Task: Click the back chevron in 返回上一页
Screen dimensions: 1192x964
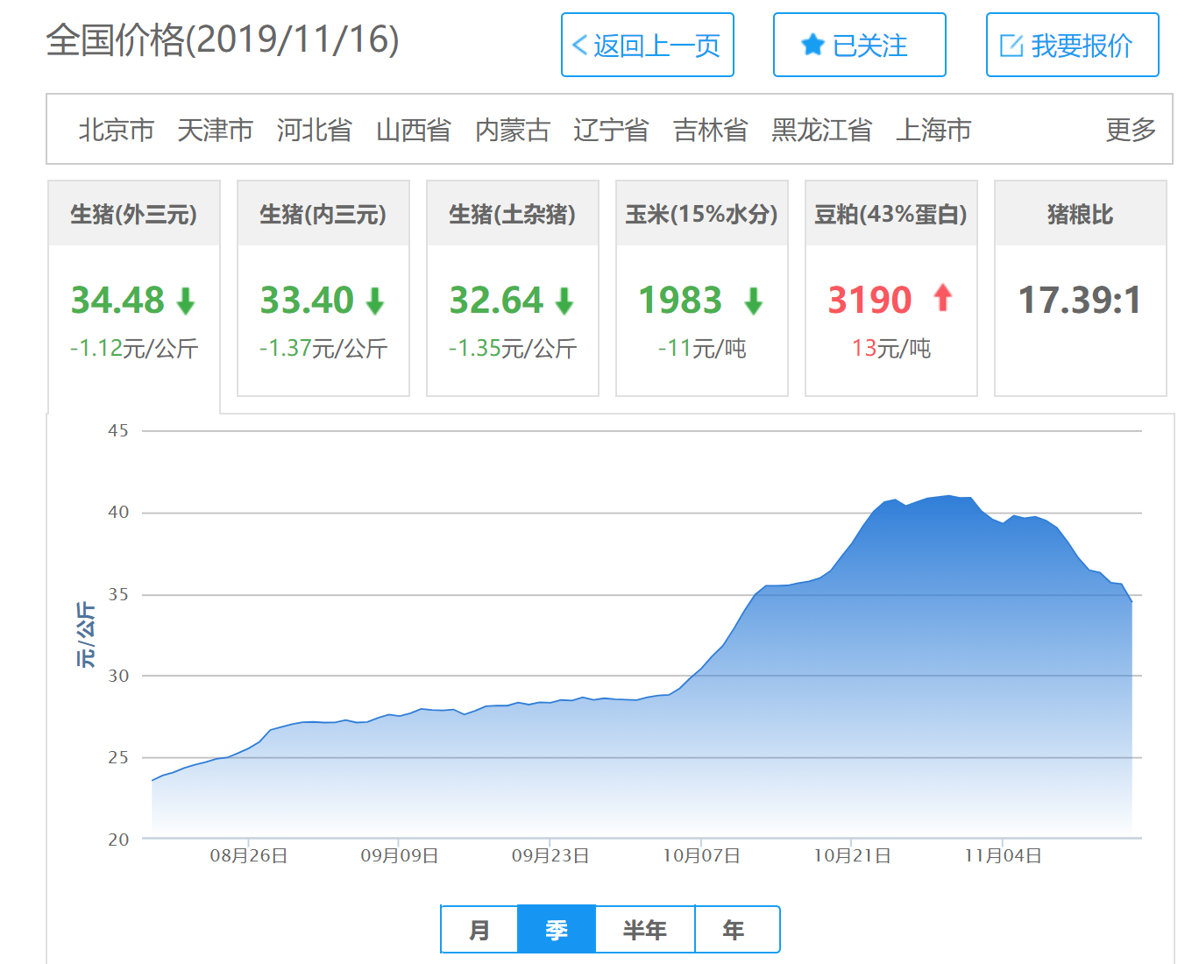Action: [579, 46]
